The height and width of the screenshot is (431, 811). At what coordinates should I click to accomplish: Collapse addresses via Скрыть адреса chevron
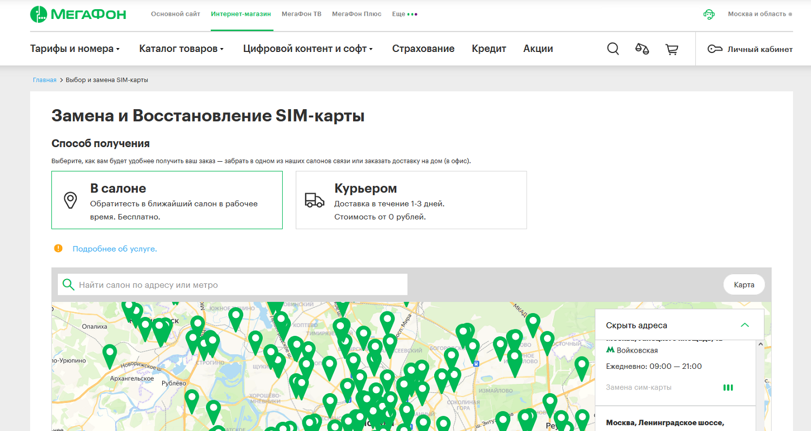click(x=744, y=325)
